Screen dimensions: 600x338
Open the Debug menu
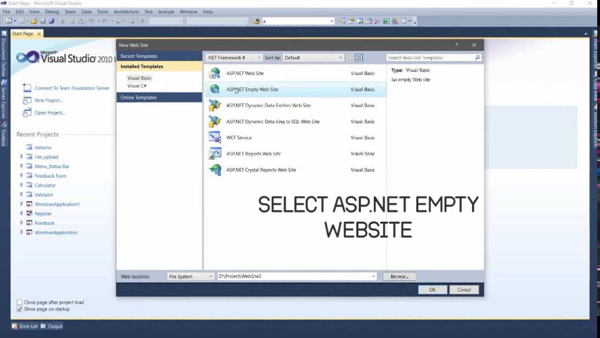(x=52, y=12)
